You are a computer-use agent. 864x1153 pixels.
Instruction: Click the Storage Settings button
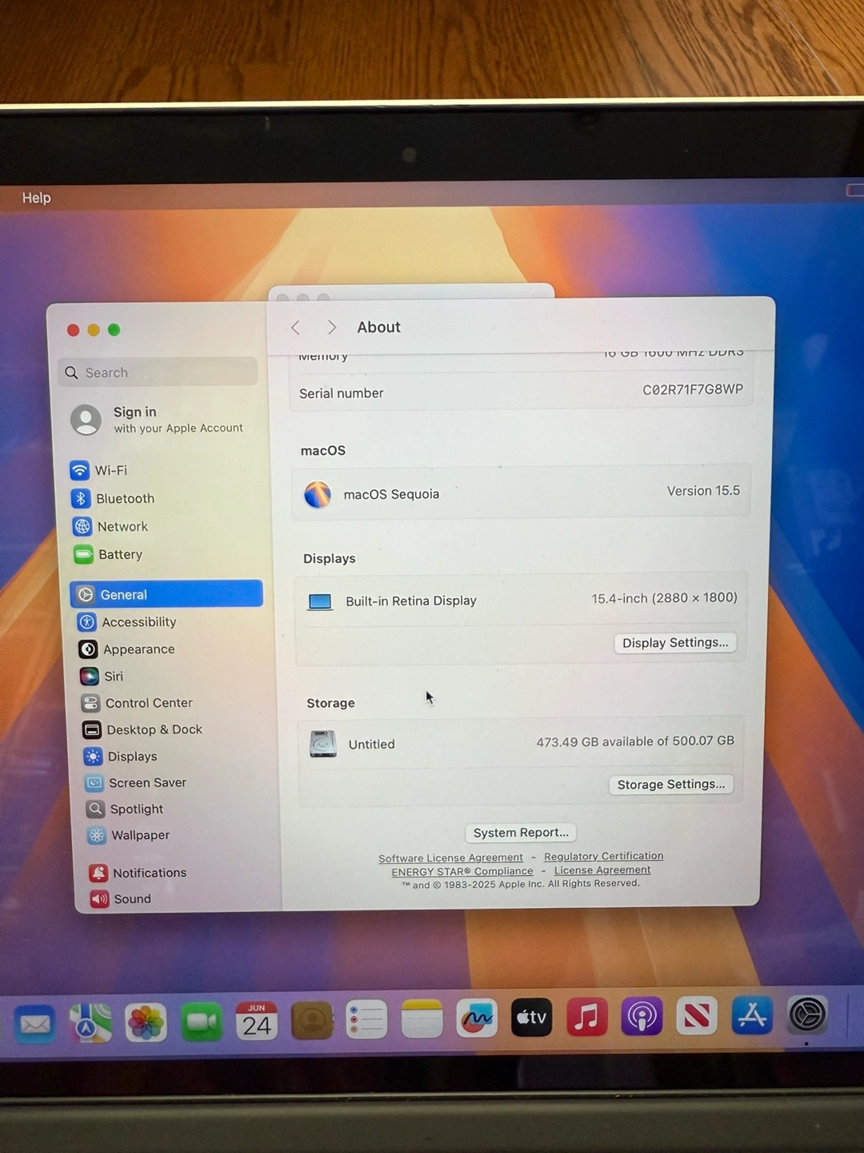point(670,785)
